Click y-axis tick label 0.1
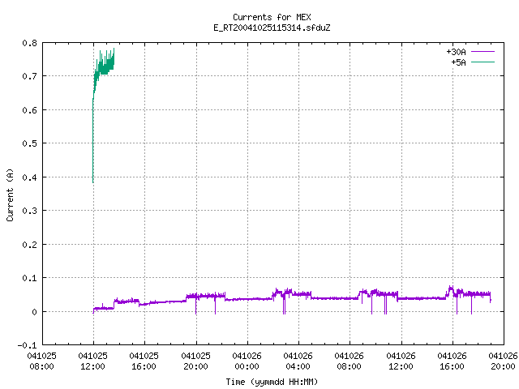The height and width of the screenshot is (389, 519). coord(29,278)
